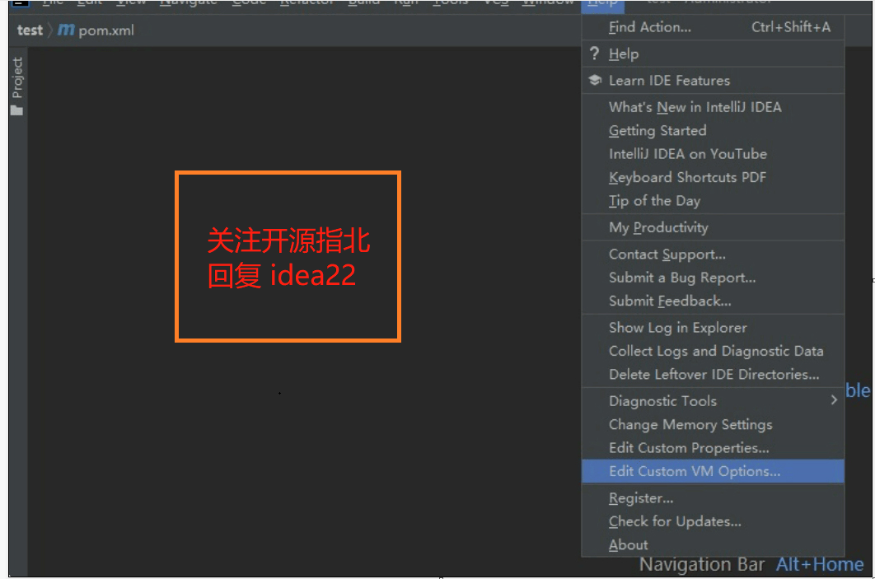Viewport: 875px width, 579px height.
Task: Show Tip of the Day
Action: (x=713, y=201)
